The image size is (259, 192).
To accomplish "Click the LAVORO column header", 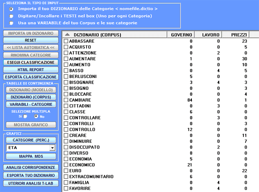I will click(208, 35).
